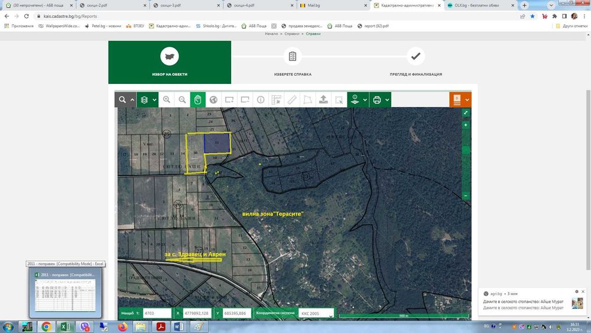Click the zoom in magnifier tool
This screenshot has height=333, width=591.
pyautogui.click(x=167, y=100)
